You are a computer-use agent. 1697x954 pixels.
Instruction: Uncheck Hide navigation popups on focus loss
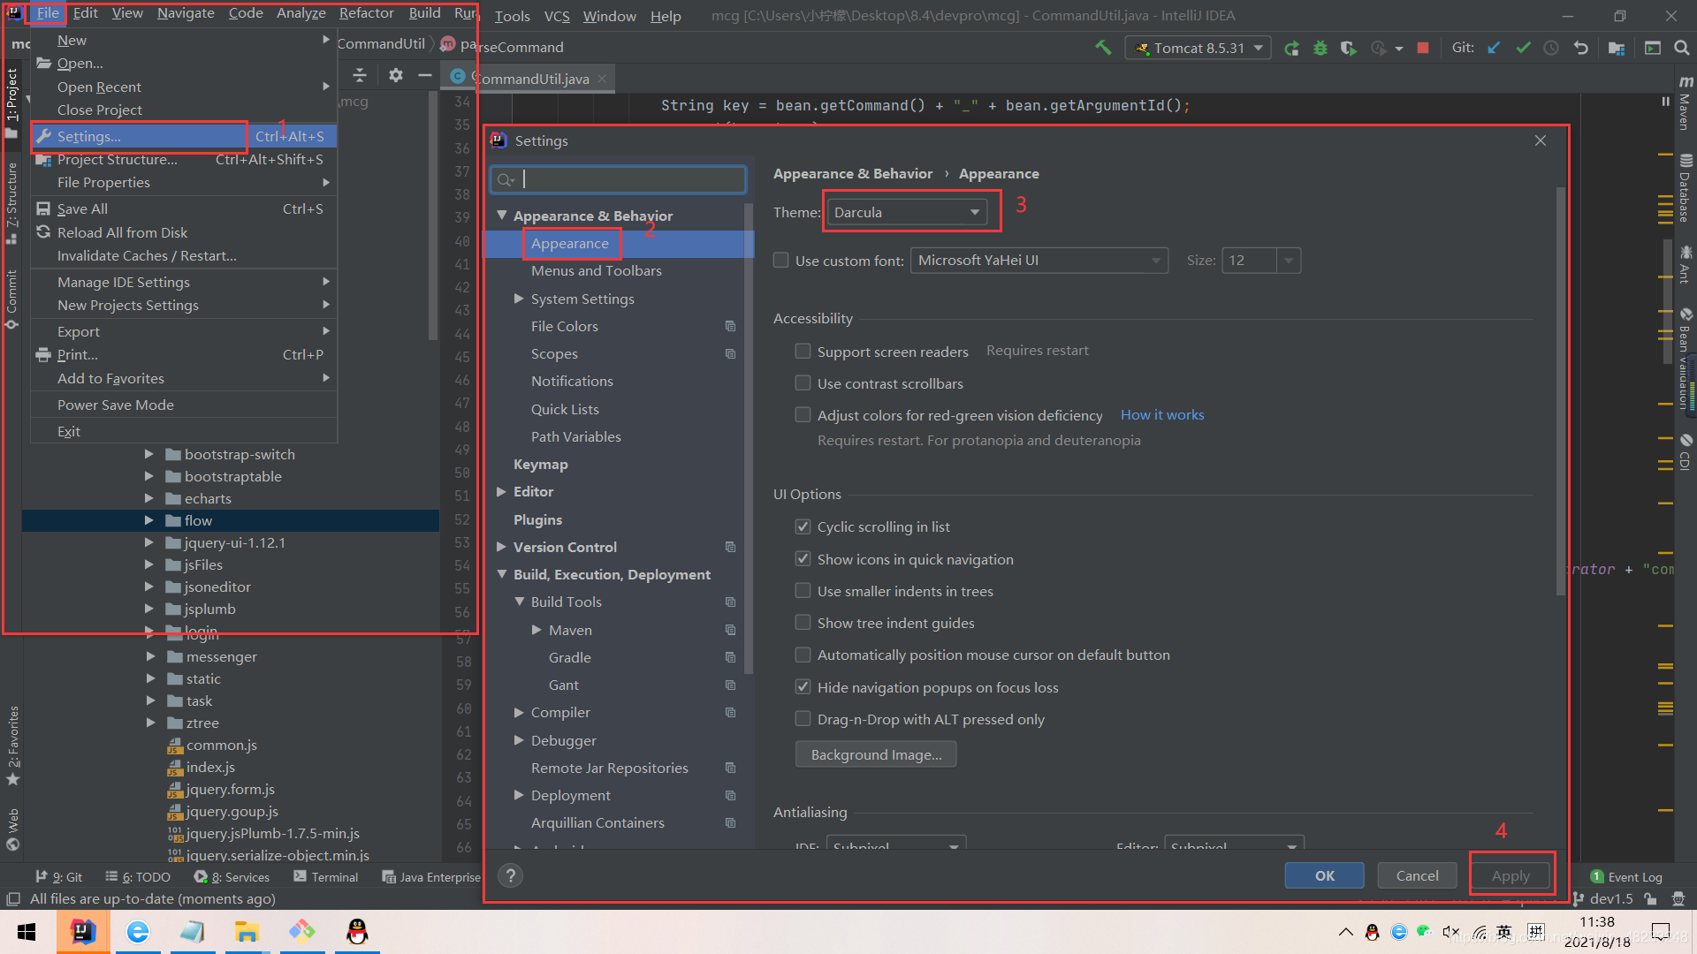pos(803,686)
